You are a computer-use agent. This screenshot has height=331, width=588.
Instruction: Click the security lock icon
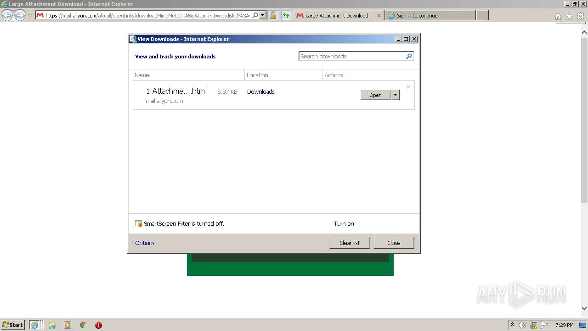pyautogui.click(x=273, y=15)
